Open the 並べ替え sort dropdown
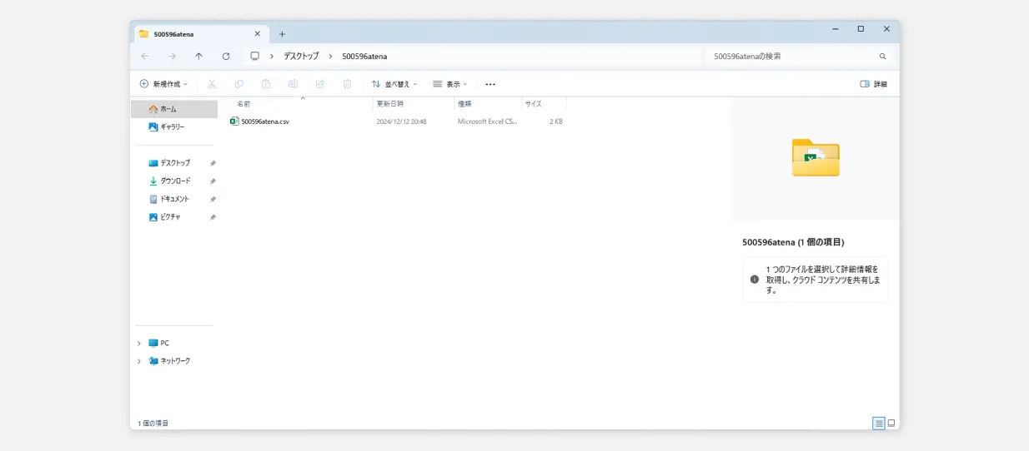The width and height of the screenshot is (1029, 451). click(x=394, y=84)
